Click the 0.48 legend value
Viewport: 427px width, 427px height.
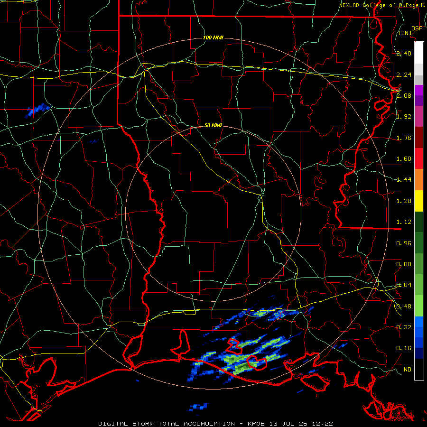tap(404, 306)
